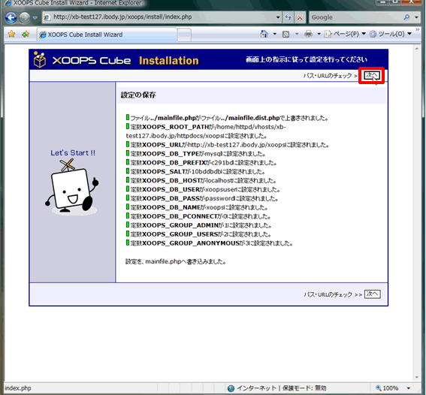This screenshot has width=426, height=395.
Task: Click the red Stop loading icon
Action: point(300,17)
